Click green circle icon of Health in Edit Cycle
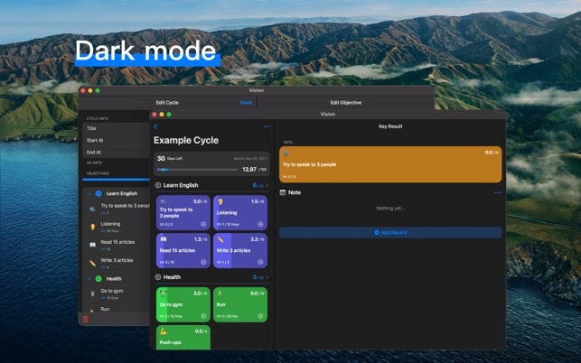The height and width of the screenshot is (363, 581). click(98, 278)
